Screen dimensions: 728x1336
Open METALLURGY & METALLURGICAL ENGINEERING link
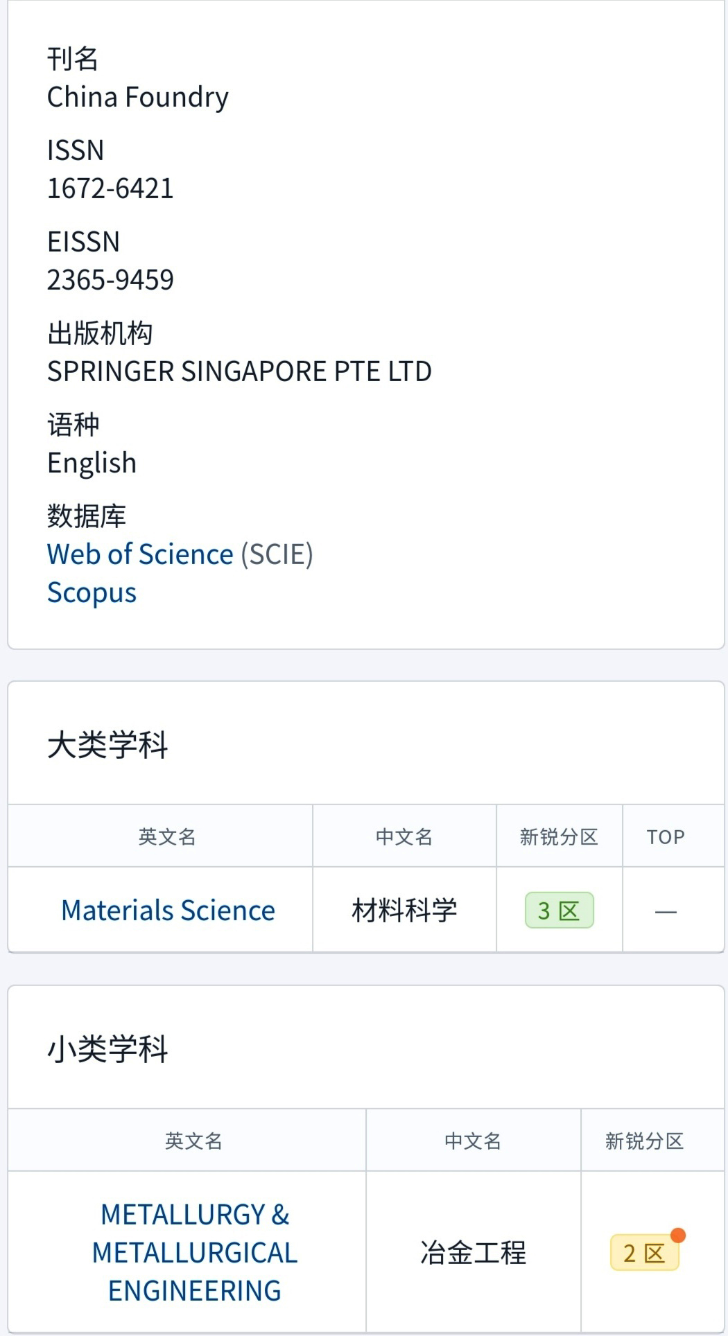click(195, 1252)
